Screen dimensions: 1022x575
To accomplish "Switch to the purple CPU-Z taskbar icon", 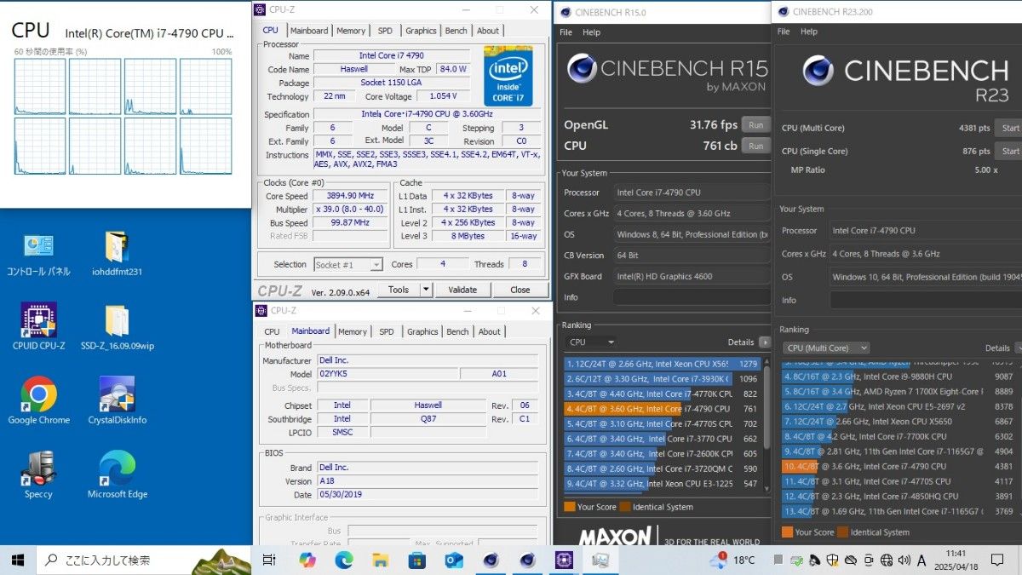I will 564,560.
